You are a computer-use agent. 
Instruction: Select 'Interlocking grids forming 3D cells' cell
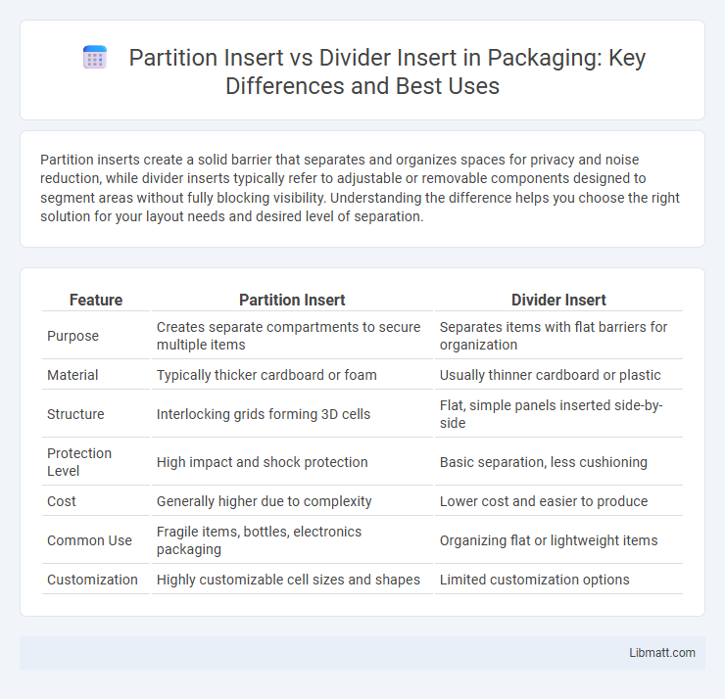tap(292, 414)
